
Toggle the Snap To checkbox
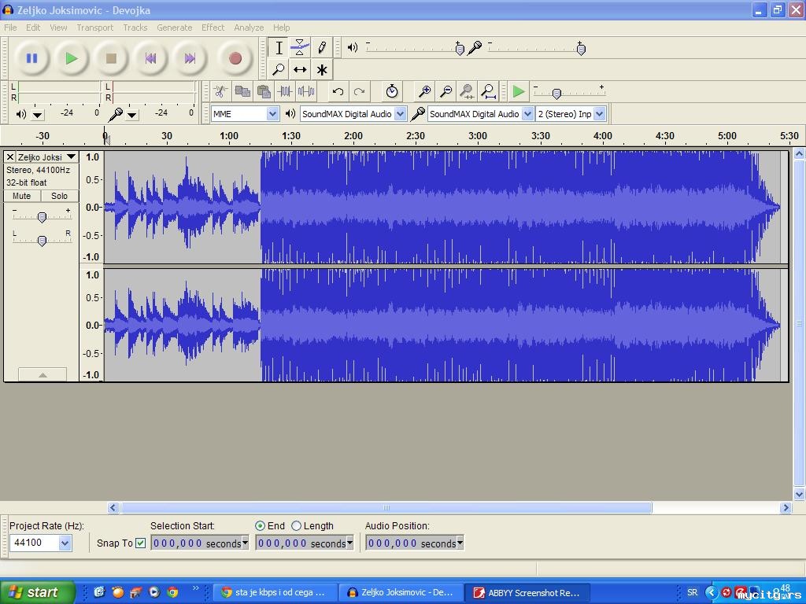click(x=141, y=543)
